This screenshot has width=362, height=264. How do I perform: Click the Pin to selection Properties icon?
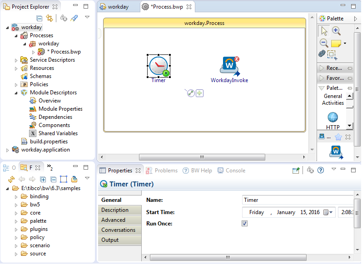pyautogui.click(x=296, y=171)
